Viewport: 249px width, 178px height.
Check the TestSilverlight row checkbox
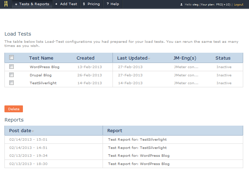coord(11,82)
